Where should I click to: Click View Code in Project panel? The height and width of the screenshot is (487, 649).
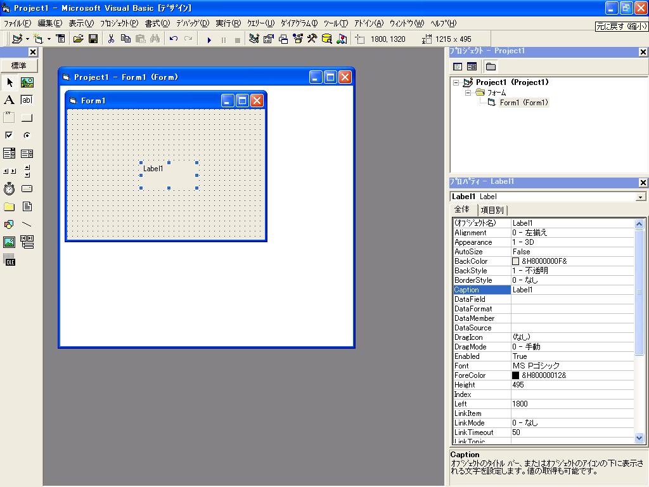pos(458,66)
